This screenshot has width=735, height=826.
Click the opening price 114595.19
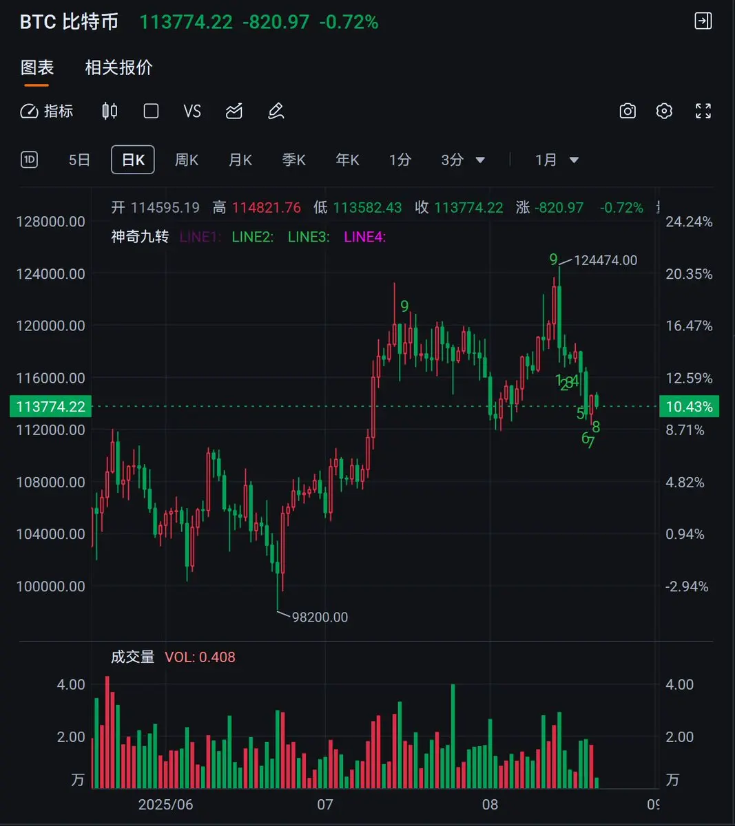[165, 207]
